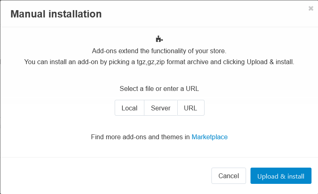The image size is (318, 194).
Task: Hit Cancel in the dialog footer
Action: [229, 176]
